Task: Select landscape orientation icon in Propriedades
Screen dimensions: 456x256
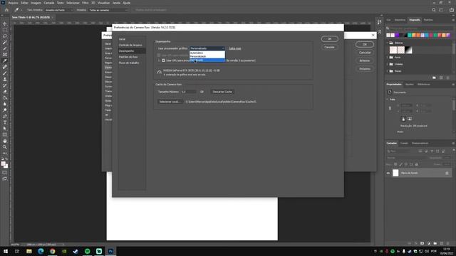Action: (x=410, y=119)
